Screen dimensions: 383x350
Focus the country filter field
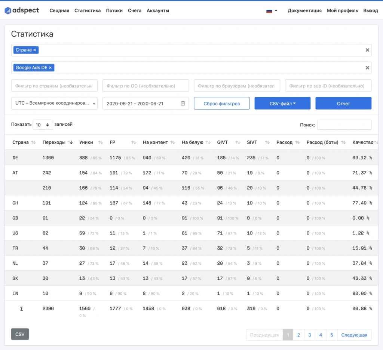54,86
